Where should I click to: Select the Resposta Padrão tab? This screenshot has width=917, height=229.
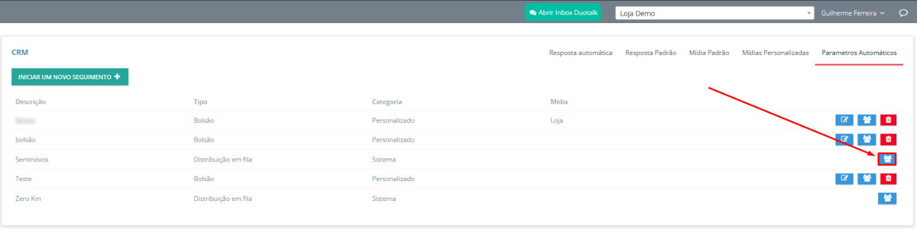650,53
